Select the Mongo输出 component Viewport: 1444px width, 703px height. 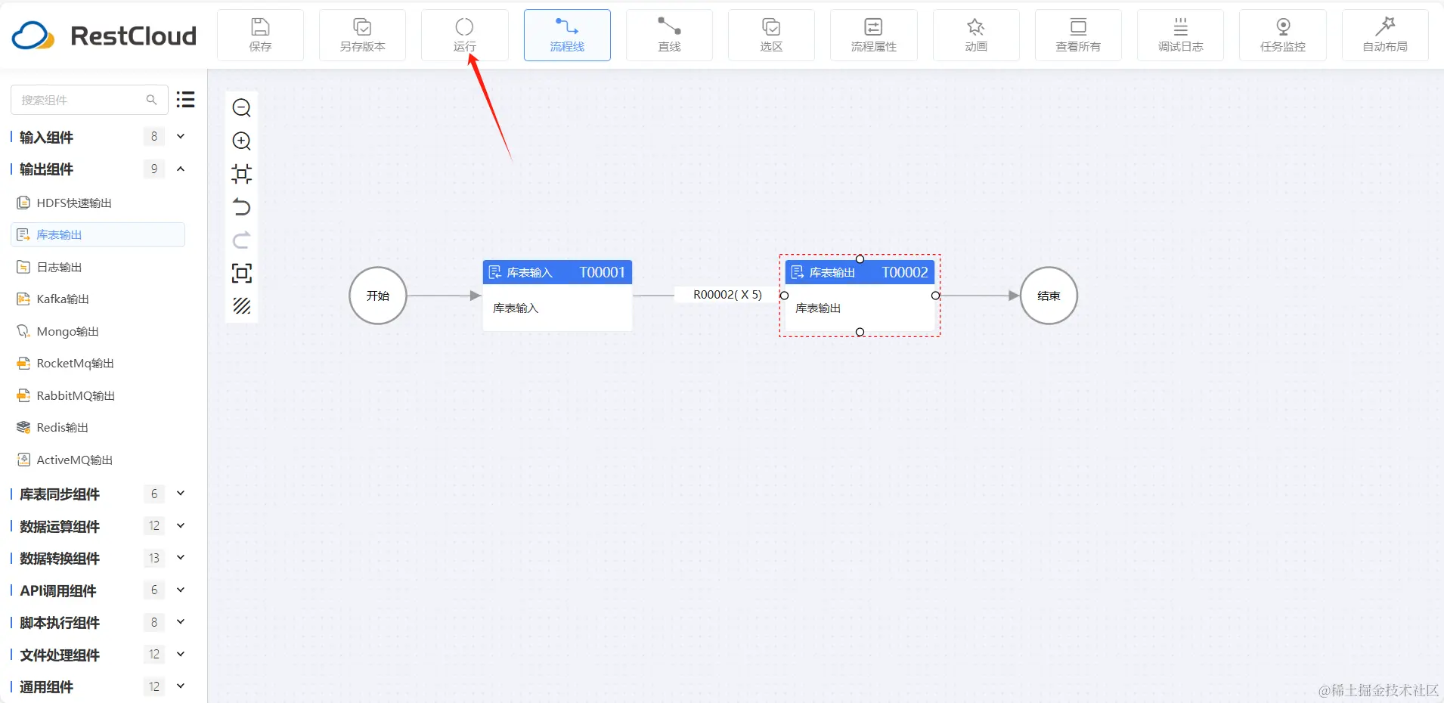[98, 331]
